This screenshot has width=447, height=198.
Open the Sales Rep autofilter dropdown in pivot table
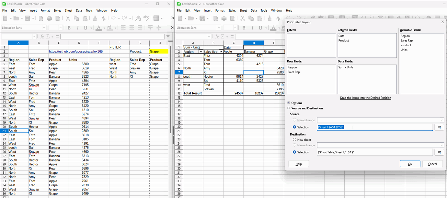(221, 51)
